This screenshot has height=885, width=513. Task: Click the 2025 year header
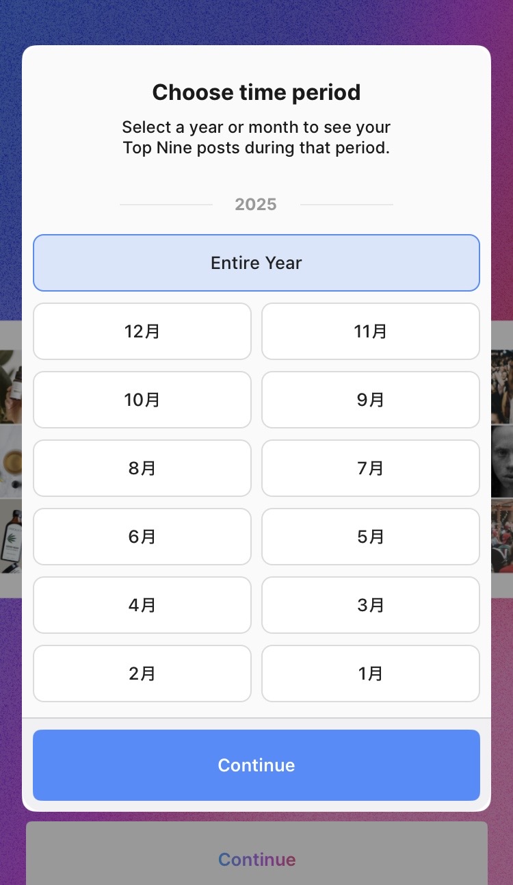(256, 205)
